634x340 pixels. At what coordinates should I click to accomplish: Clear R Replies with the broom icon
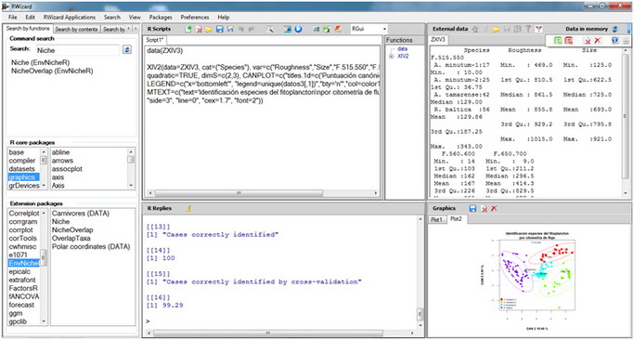point(188,208)
